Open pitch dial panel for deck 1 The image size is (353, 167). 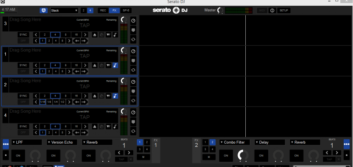pyautogui.click(x=133, y=51)
